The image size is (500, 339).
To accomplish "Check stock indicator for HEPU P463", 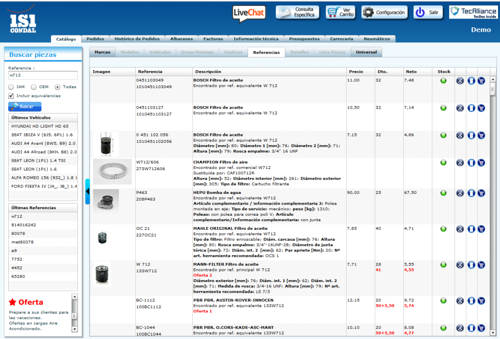I will (x=443, y=193).
